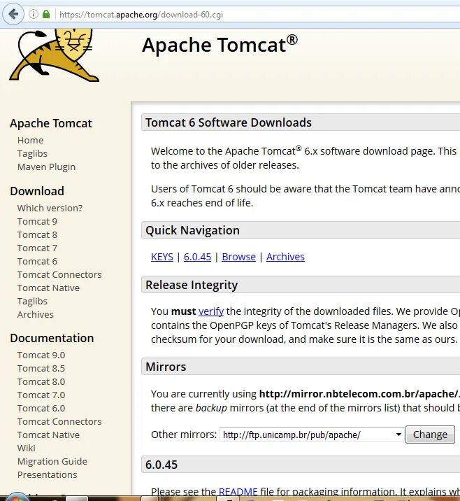Click the Download sidebar heading
Image resolution: width=460 pixels, height=501 pixels.
[x=37, y=191]
